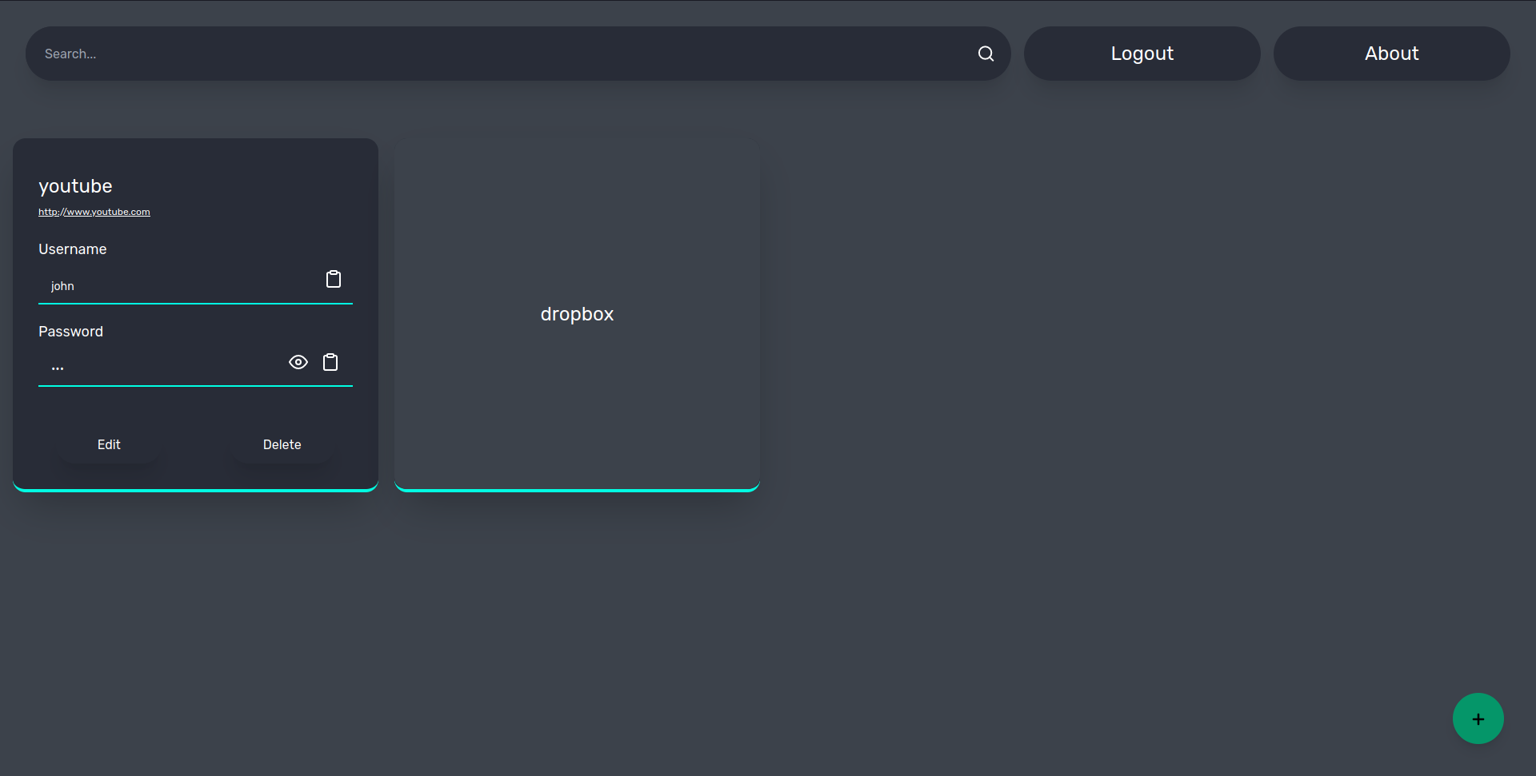This screenshot has height=776, width=1536.
Task: Open the http://www.youtube.com link
Action: point(94,212)
